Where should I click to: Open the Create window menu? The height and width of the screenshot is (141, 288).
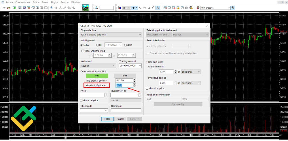point(23,2)
